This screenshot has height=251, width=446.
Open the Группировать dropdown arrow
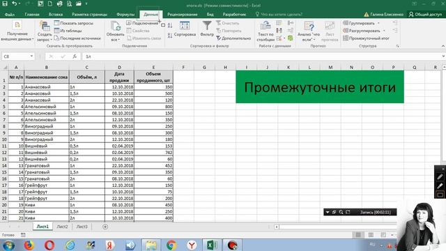click(x=378, y=23)
